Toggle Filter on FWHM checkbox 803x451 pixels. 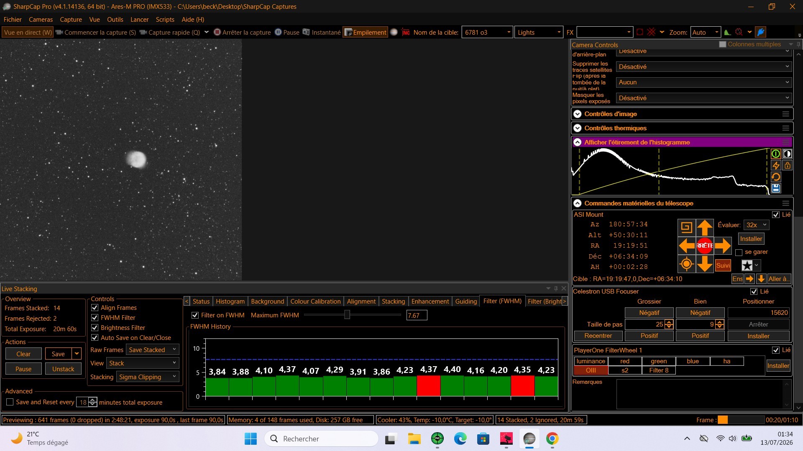pos(195,315)
